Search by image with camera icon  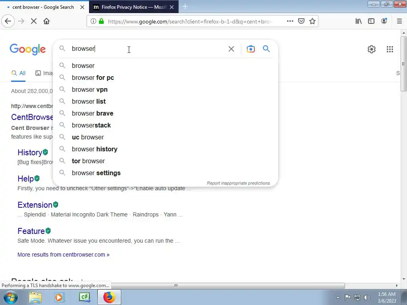pyautogui.click(x=250, y=49)
